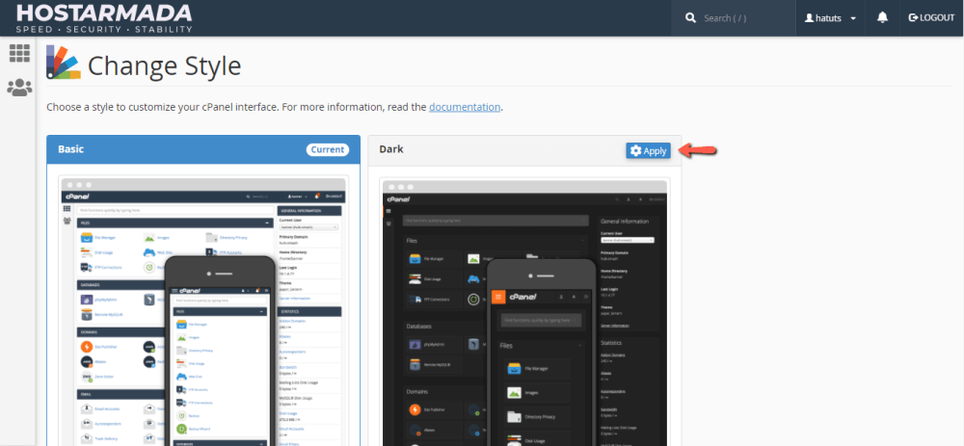Apply the Dark style

point(648,150)
